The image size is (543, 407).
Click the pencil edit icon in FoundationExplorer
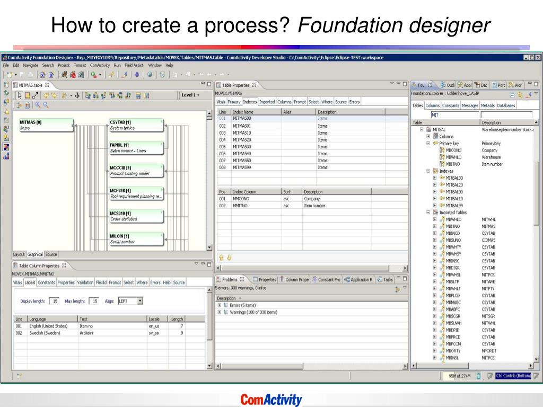click(529, 95)
